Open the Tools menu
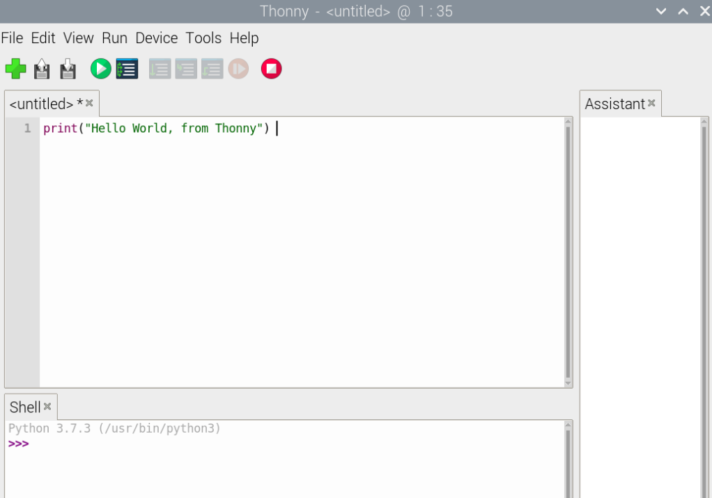712x498 pixels. (203, 38)
